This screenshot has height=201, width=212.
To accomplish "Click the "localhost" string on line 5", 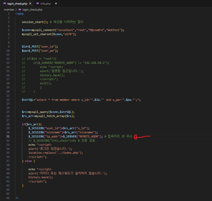I will tap(66, 30).
